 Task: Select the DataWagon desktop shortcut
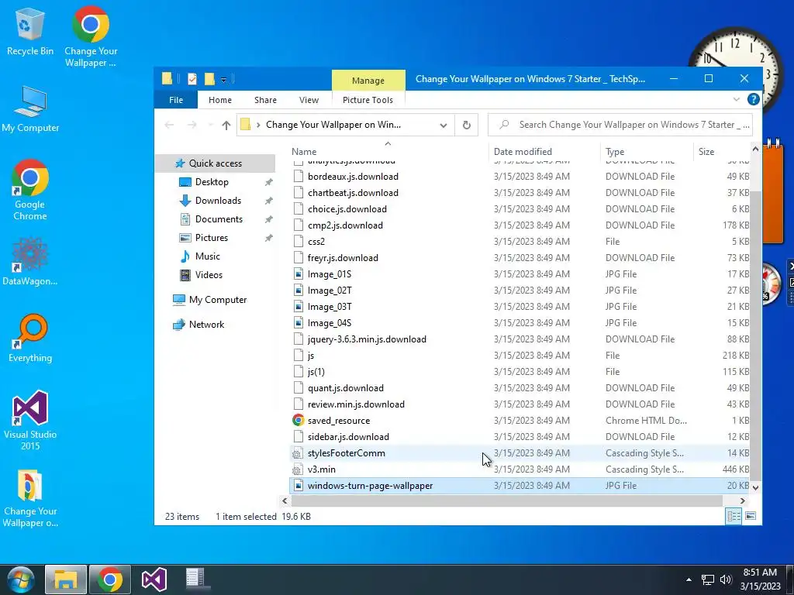coord(30,261)
